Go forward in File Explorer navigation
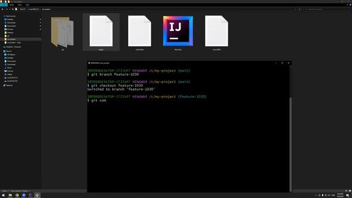This screenshot has width=352, height=198. tap(7, 9)
